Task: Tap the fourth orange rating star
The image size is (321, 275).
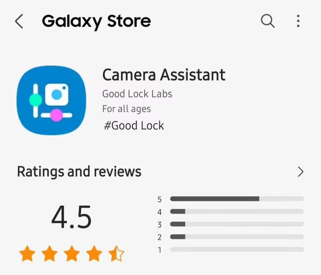Action: tap(94, 254)
